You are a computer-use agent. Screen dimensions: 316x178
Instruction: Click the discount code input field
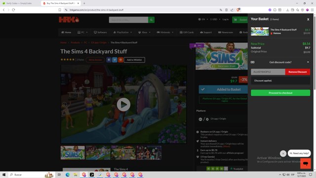(x=268, y=72)
